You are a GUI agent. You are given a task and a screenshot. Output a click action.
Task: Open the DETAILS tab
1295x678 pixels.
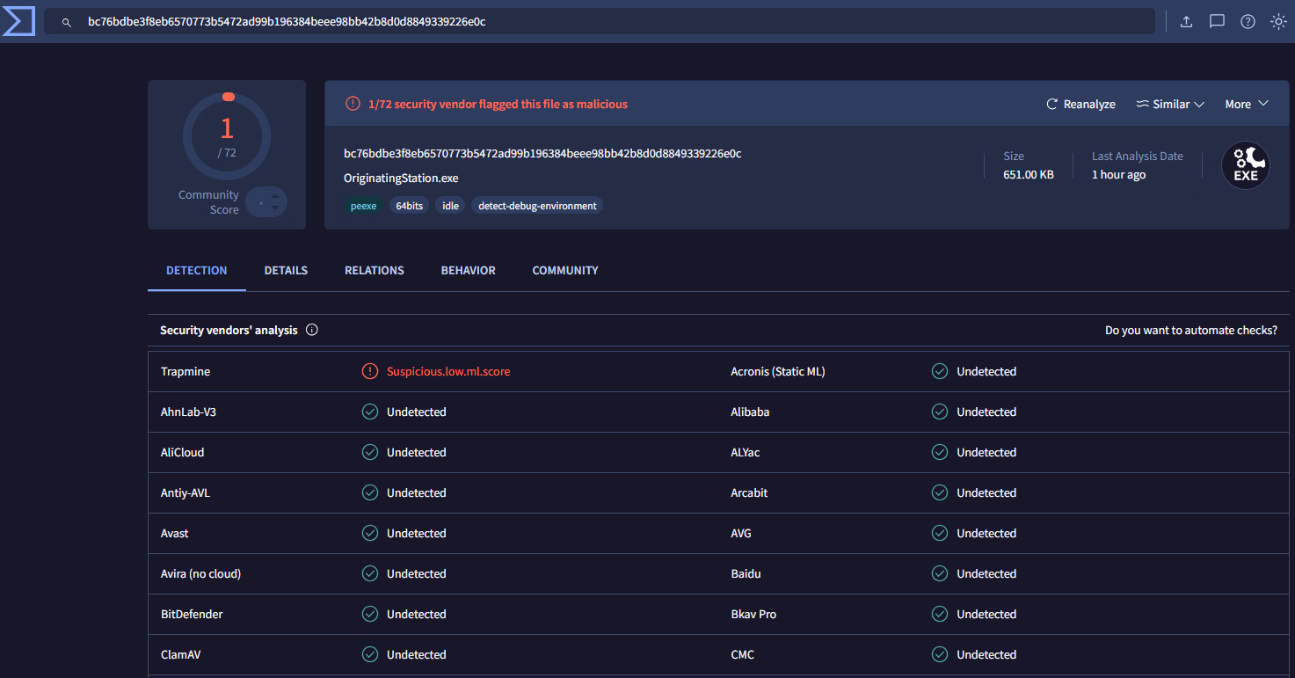[286, 270]
